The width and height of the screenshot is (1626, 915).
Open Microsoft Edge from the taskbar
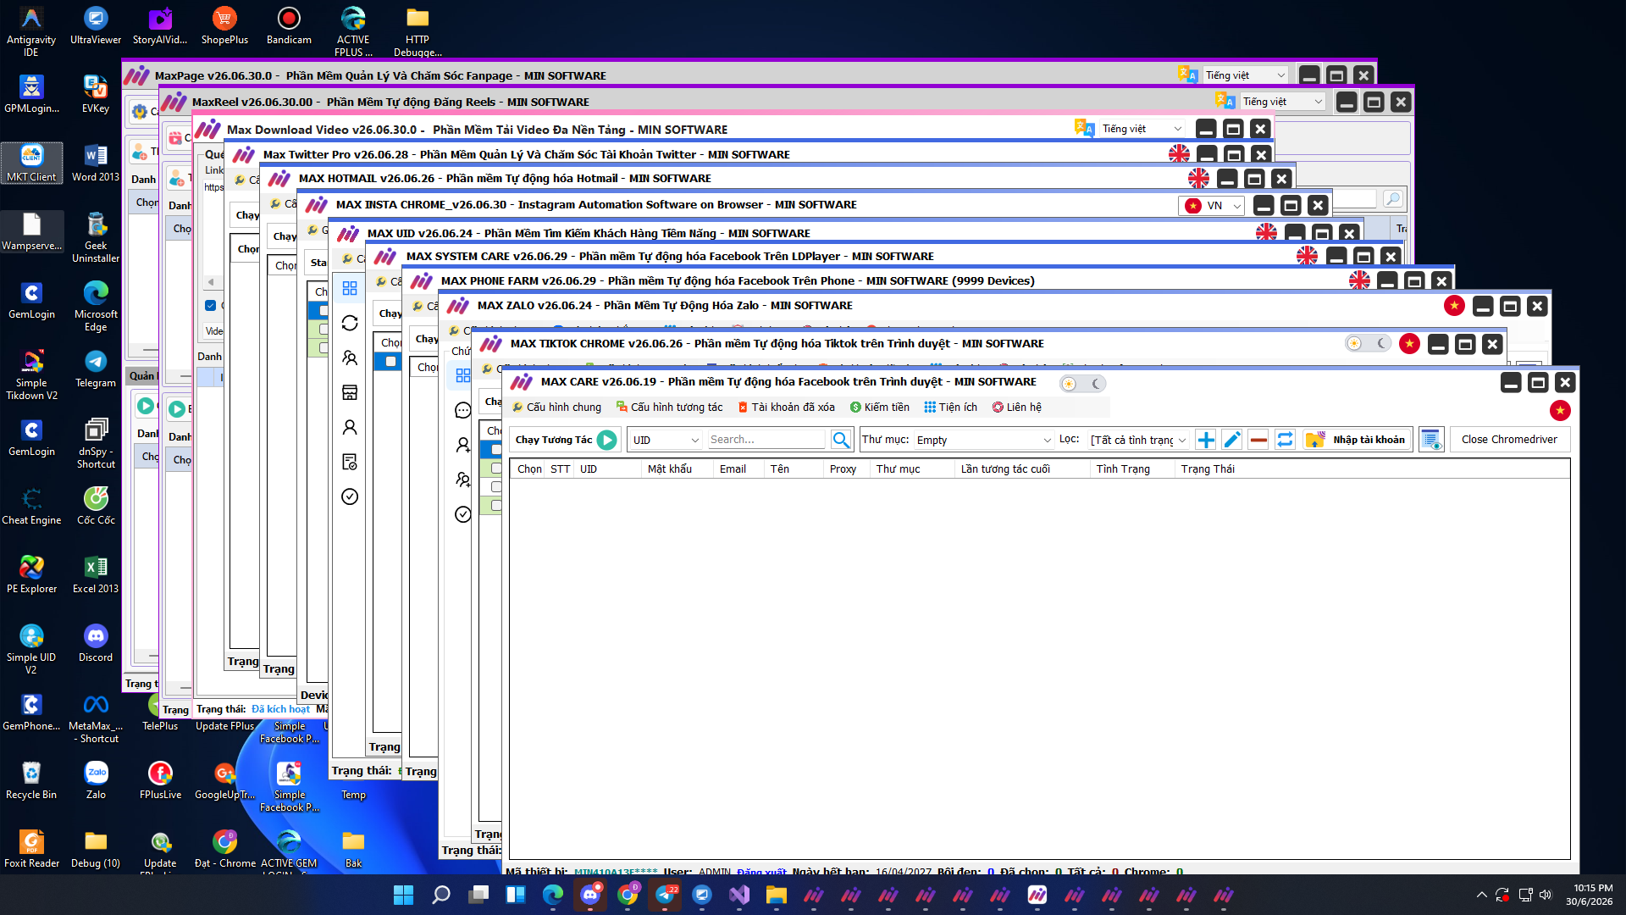click(553, 895)
